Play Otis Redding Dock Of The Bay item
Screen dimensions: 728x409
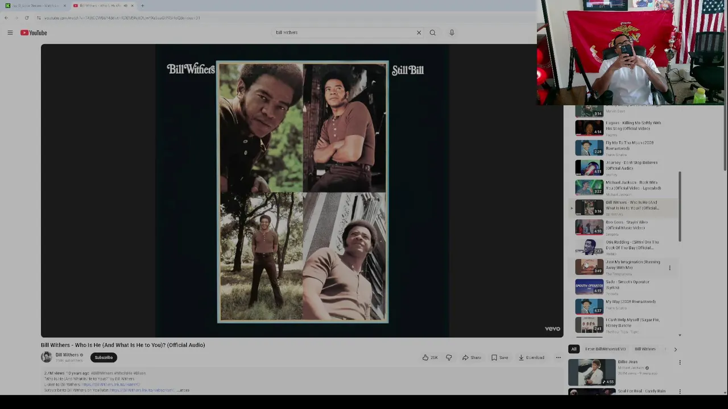(x=624, y=247)
